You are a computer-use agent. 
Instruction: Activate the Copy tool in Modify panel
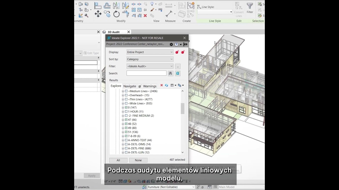coord(107,14)
